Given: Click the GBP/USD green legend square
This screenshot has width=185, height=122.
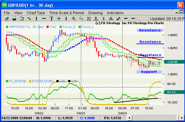Looking at the screenshot, I should coord(7,27).
